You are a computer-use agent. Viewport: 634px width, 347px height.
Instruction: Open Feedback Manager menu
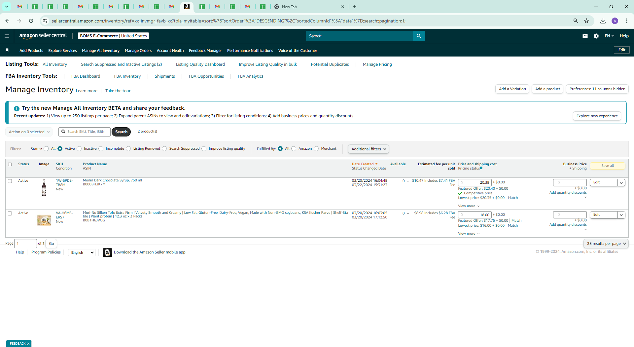[x=205, y=51]
